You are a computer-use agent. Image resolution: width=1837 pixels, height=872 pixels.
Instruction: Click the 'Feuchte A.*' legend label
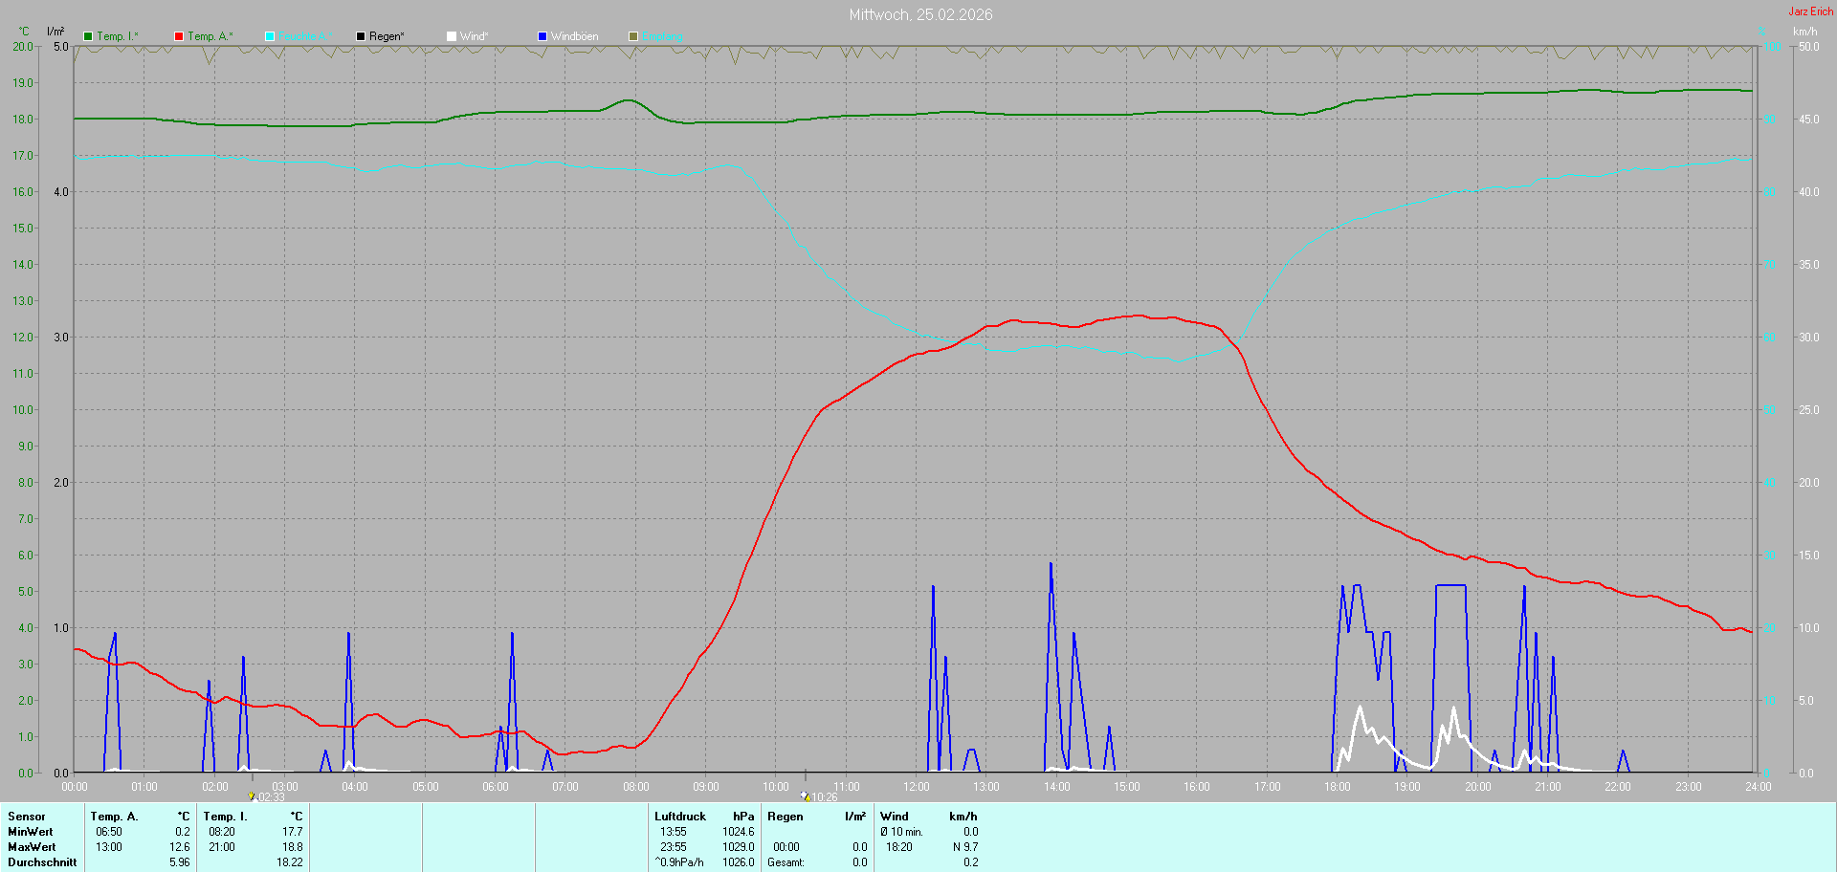306,36
